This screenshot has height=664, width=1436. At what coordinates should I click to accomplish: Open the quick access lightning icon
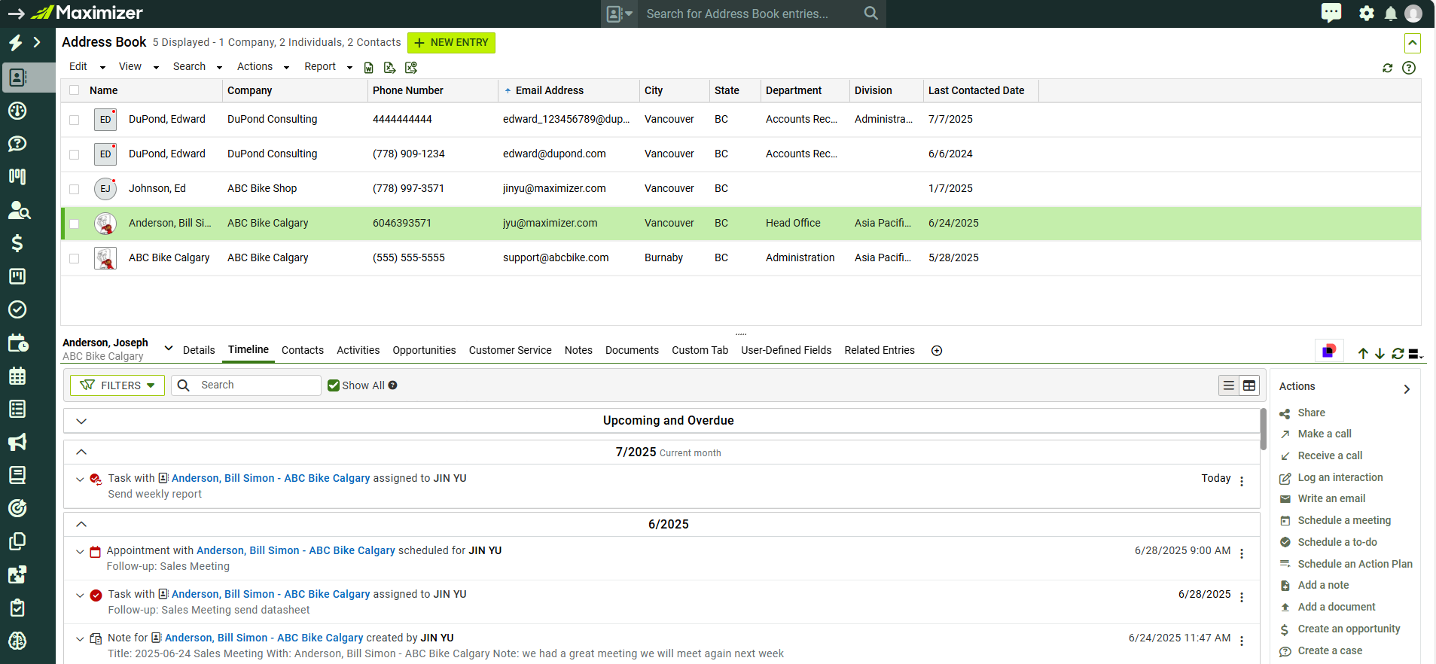click(x=16, y=43)
